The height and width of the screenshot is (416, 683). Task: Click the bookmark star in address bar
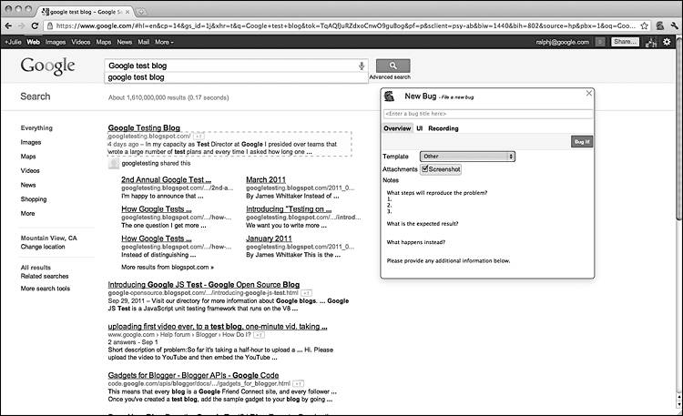644,26
